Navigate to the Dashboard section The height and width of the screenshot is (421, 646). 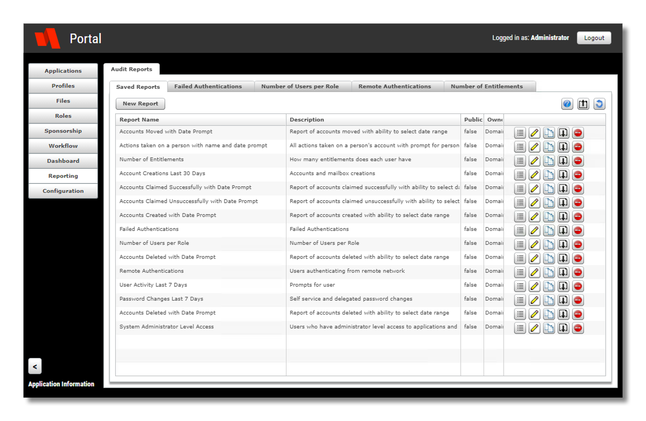tap(63, 161)
